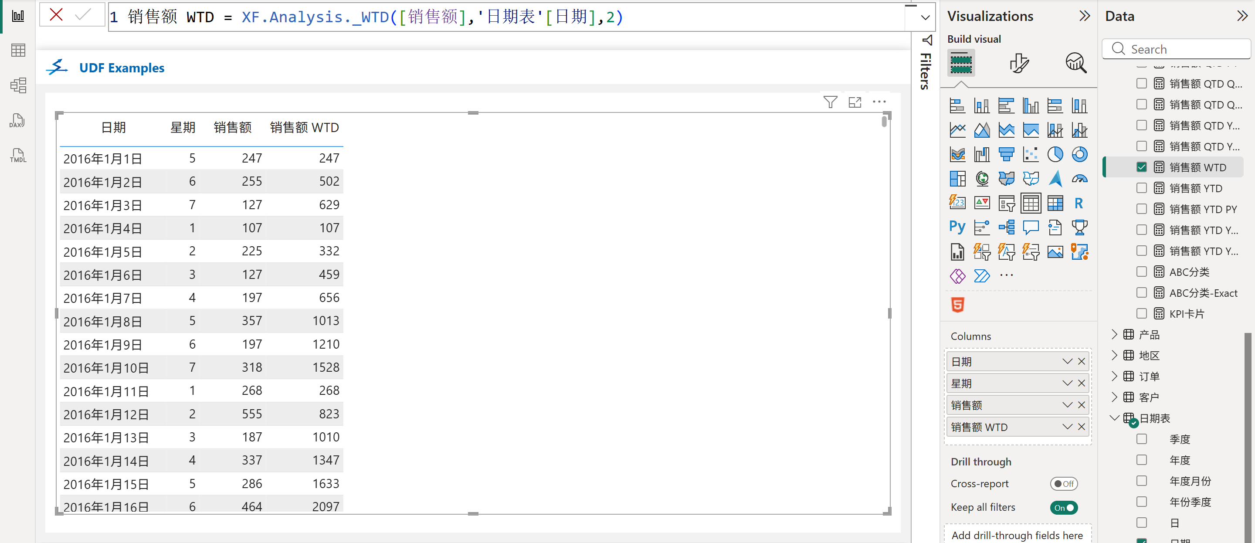
Task: Cancel the formula edit with red X
Action: tap(56, 15)
